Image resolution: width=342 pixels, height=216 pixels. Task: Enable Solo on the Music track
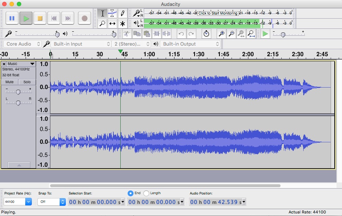click(27, 82)
